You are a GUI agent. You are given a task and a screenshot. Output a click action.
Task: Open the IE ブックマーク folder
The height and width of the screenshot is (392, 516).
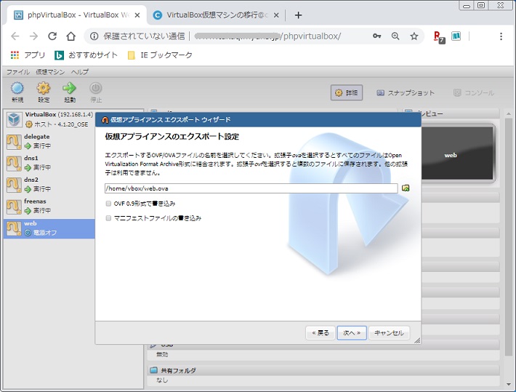click(x=160, y=55)
